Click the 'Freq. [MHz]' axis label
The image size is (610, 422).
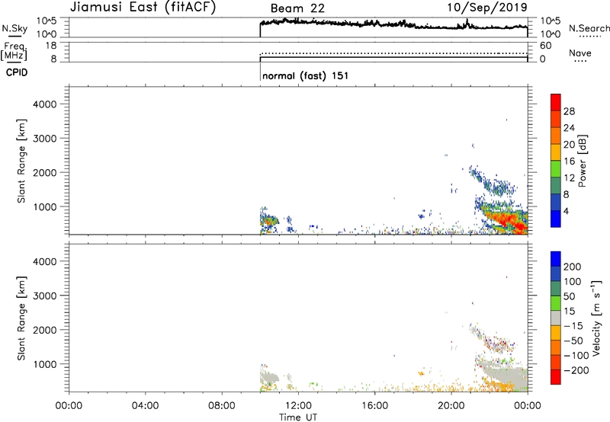tap(14, 52)
